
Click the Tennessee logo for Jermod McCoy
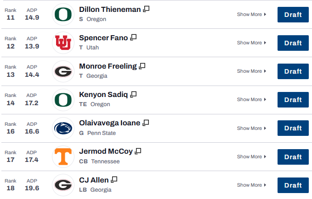point(63,156)
